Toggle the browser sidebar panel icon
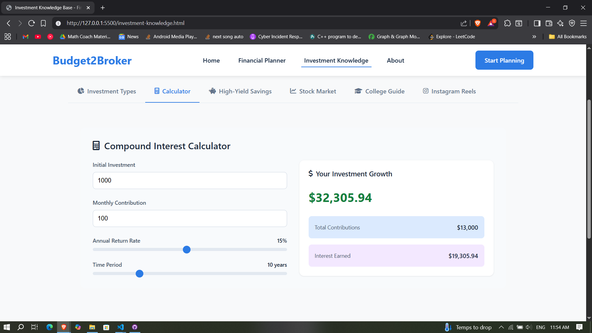Viewport: 592px width, 333px height. coord(537,23)
